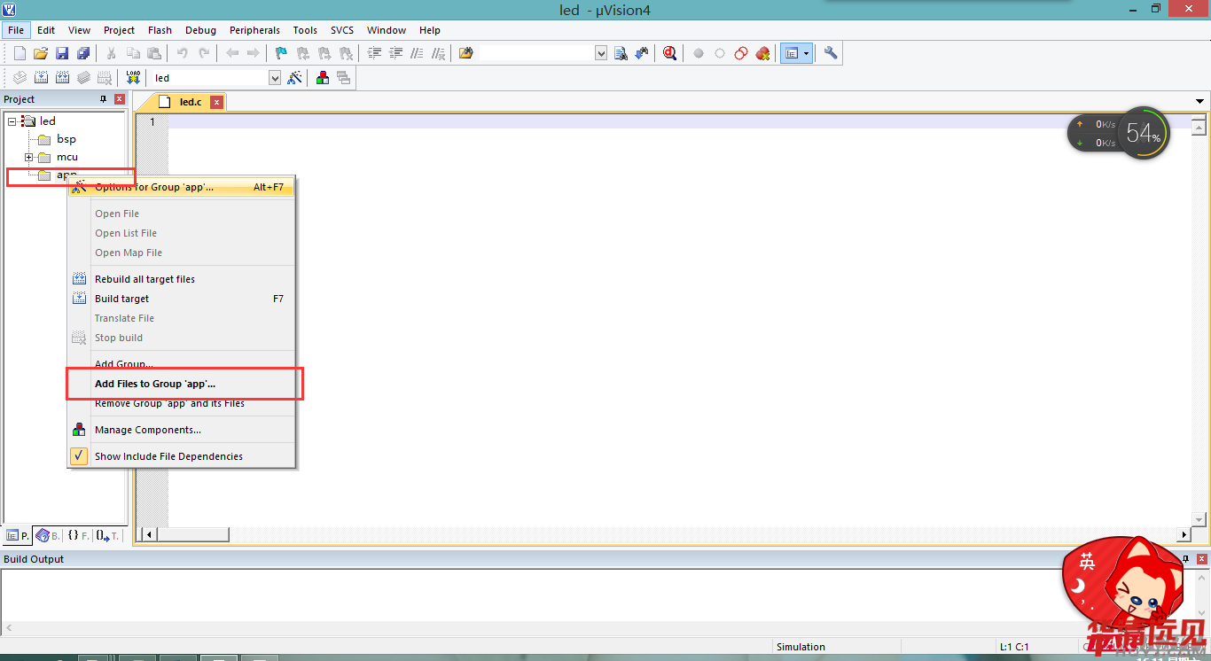Viewport: 1211px width, 661px height.
Task: Click the Save All toolbar icon
Action: click(x=83, y=53)
